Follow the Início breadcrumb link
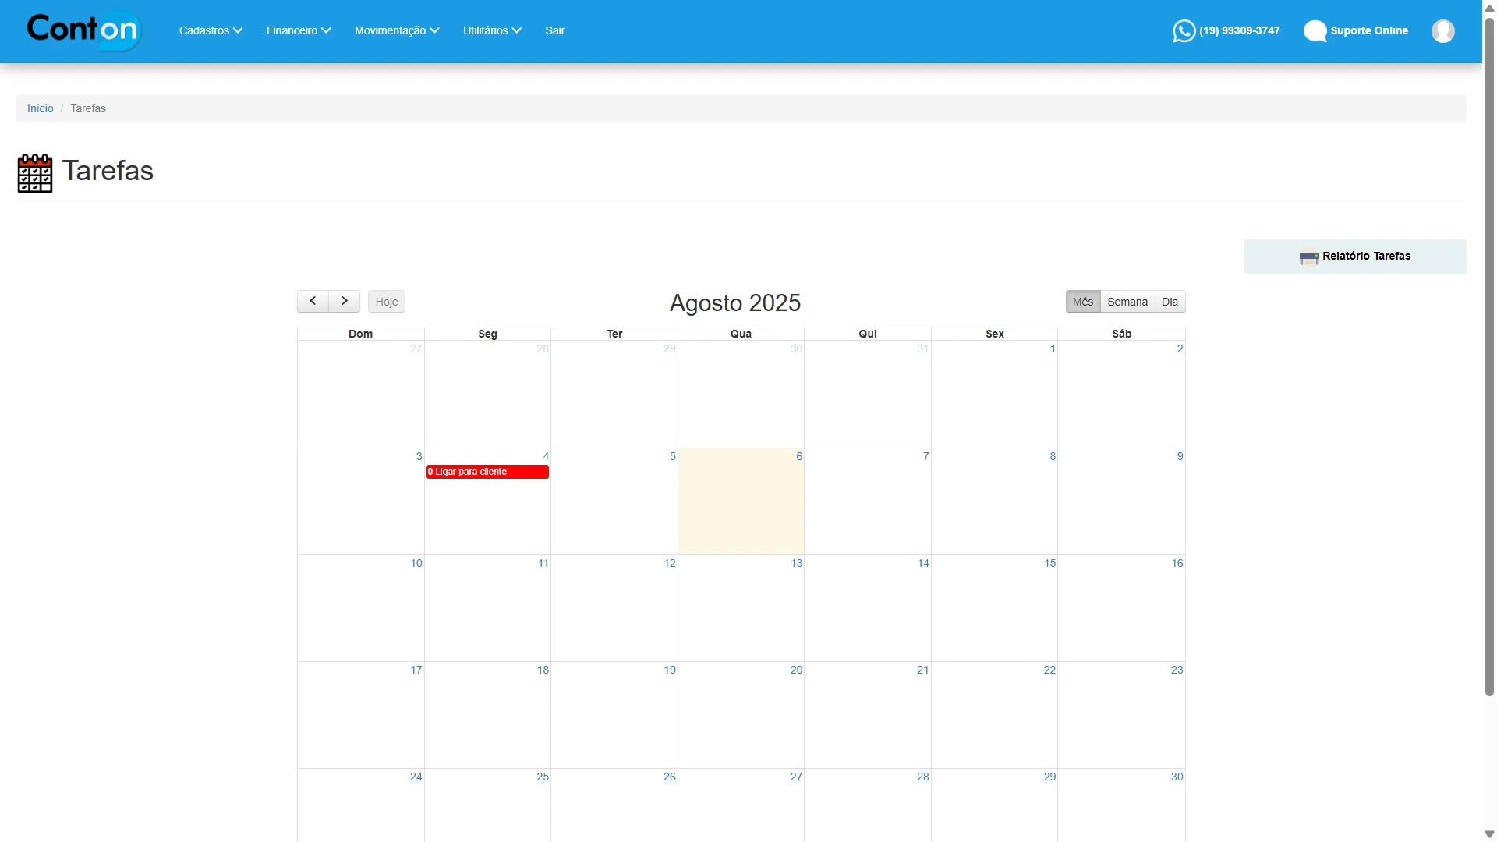Viewport: 1497px width, 842px height. pos(40,108)
